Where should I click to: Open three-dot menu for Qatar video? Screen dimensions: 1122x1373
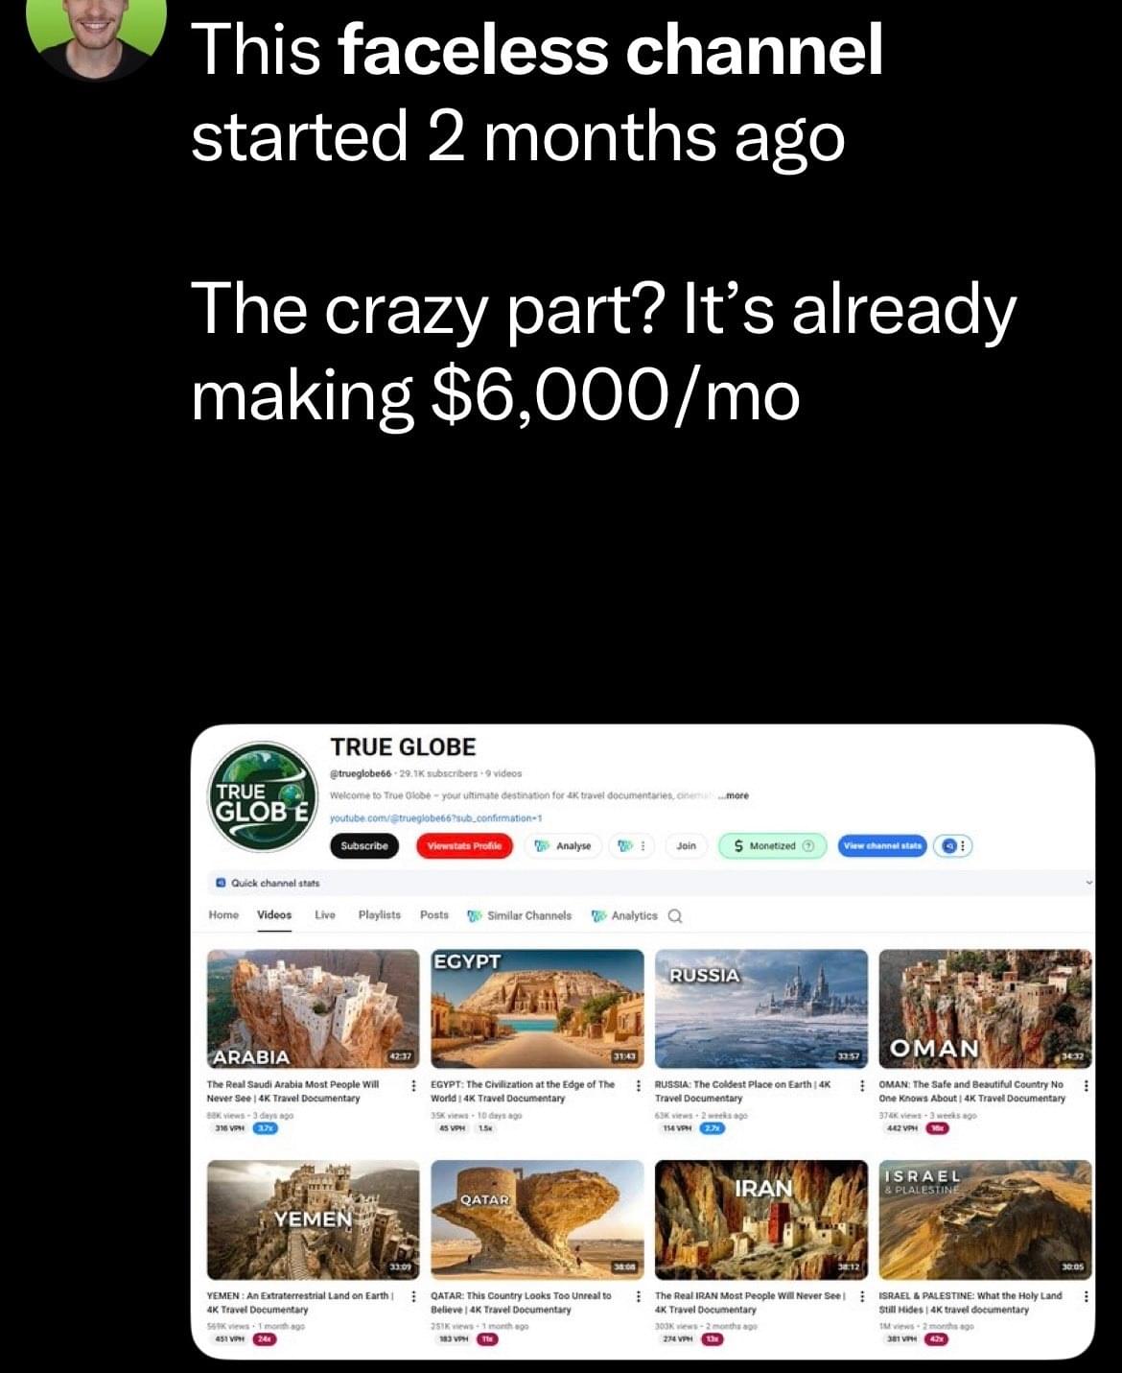[x=638, y=1296]
